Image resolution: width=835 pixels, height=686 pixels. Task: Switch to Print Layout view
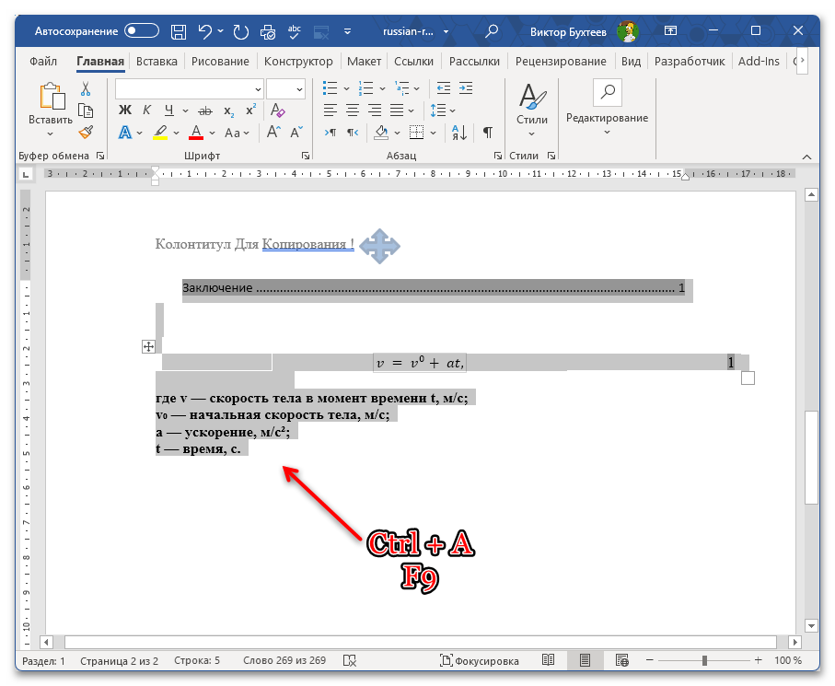585,660
